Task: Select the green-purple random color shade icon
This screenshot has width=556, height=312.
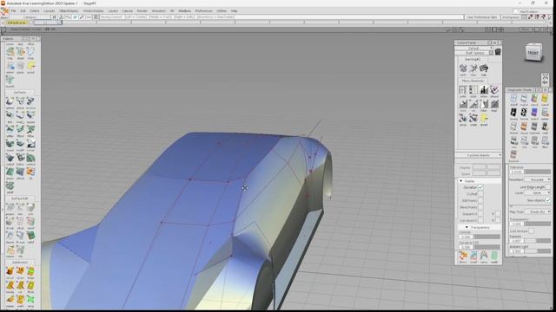Action: click(534, 99)
